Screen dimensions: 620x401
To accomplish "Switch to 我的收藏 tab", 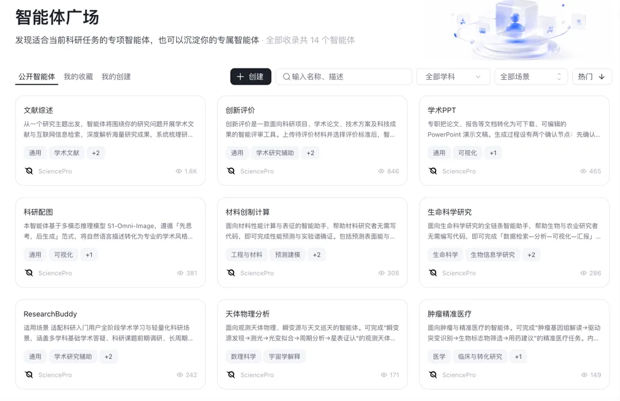I will [79, 77].
